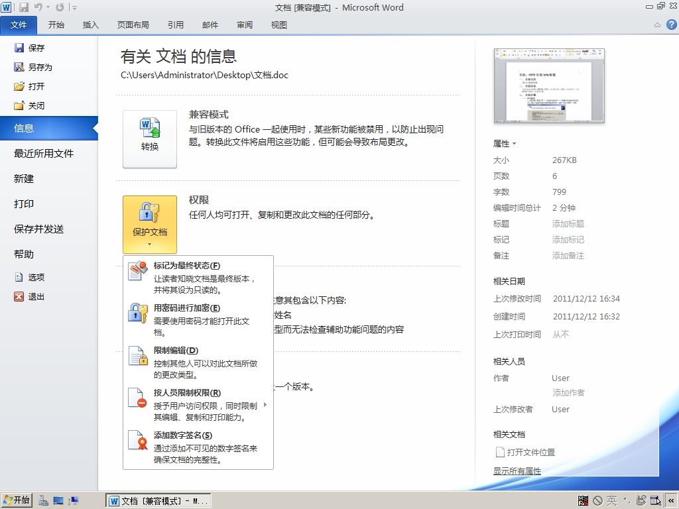Click the 另存为 save-as icon in sidebar
Image resolution: width=679 pixels, height=509 pixels.
[19, 67]
